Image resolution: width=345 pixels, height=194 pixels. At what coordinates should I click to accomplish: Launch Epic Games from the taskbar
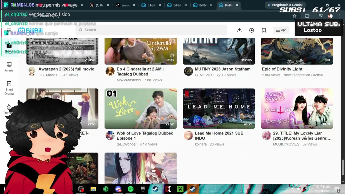143,189
